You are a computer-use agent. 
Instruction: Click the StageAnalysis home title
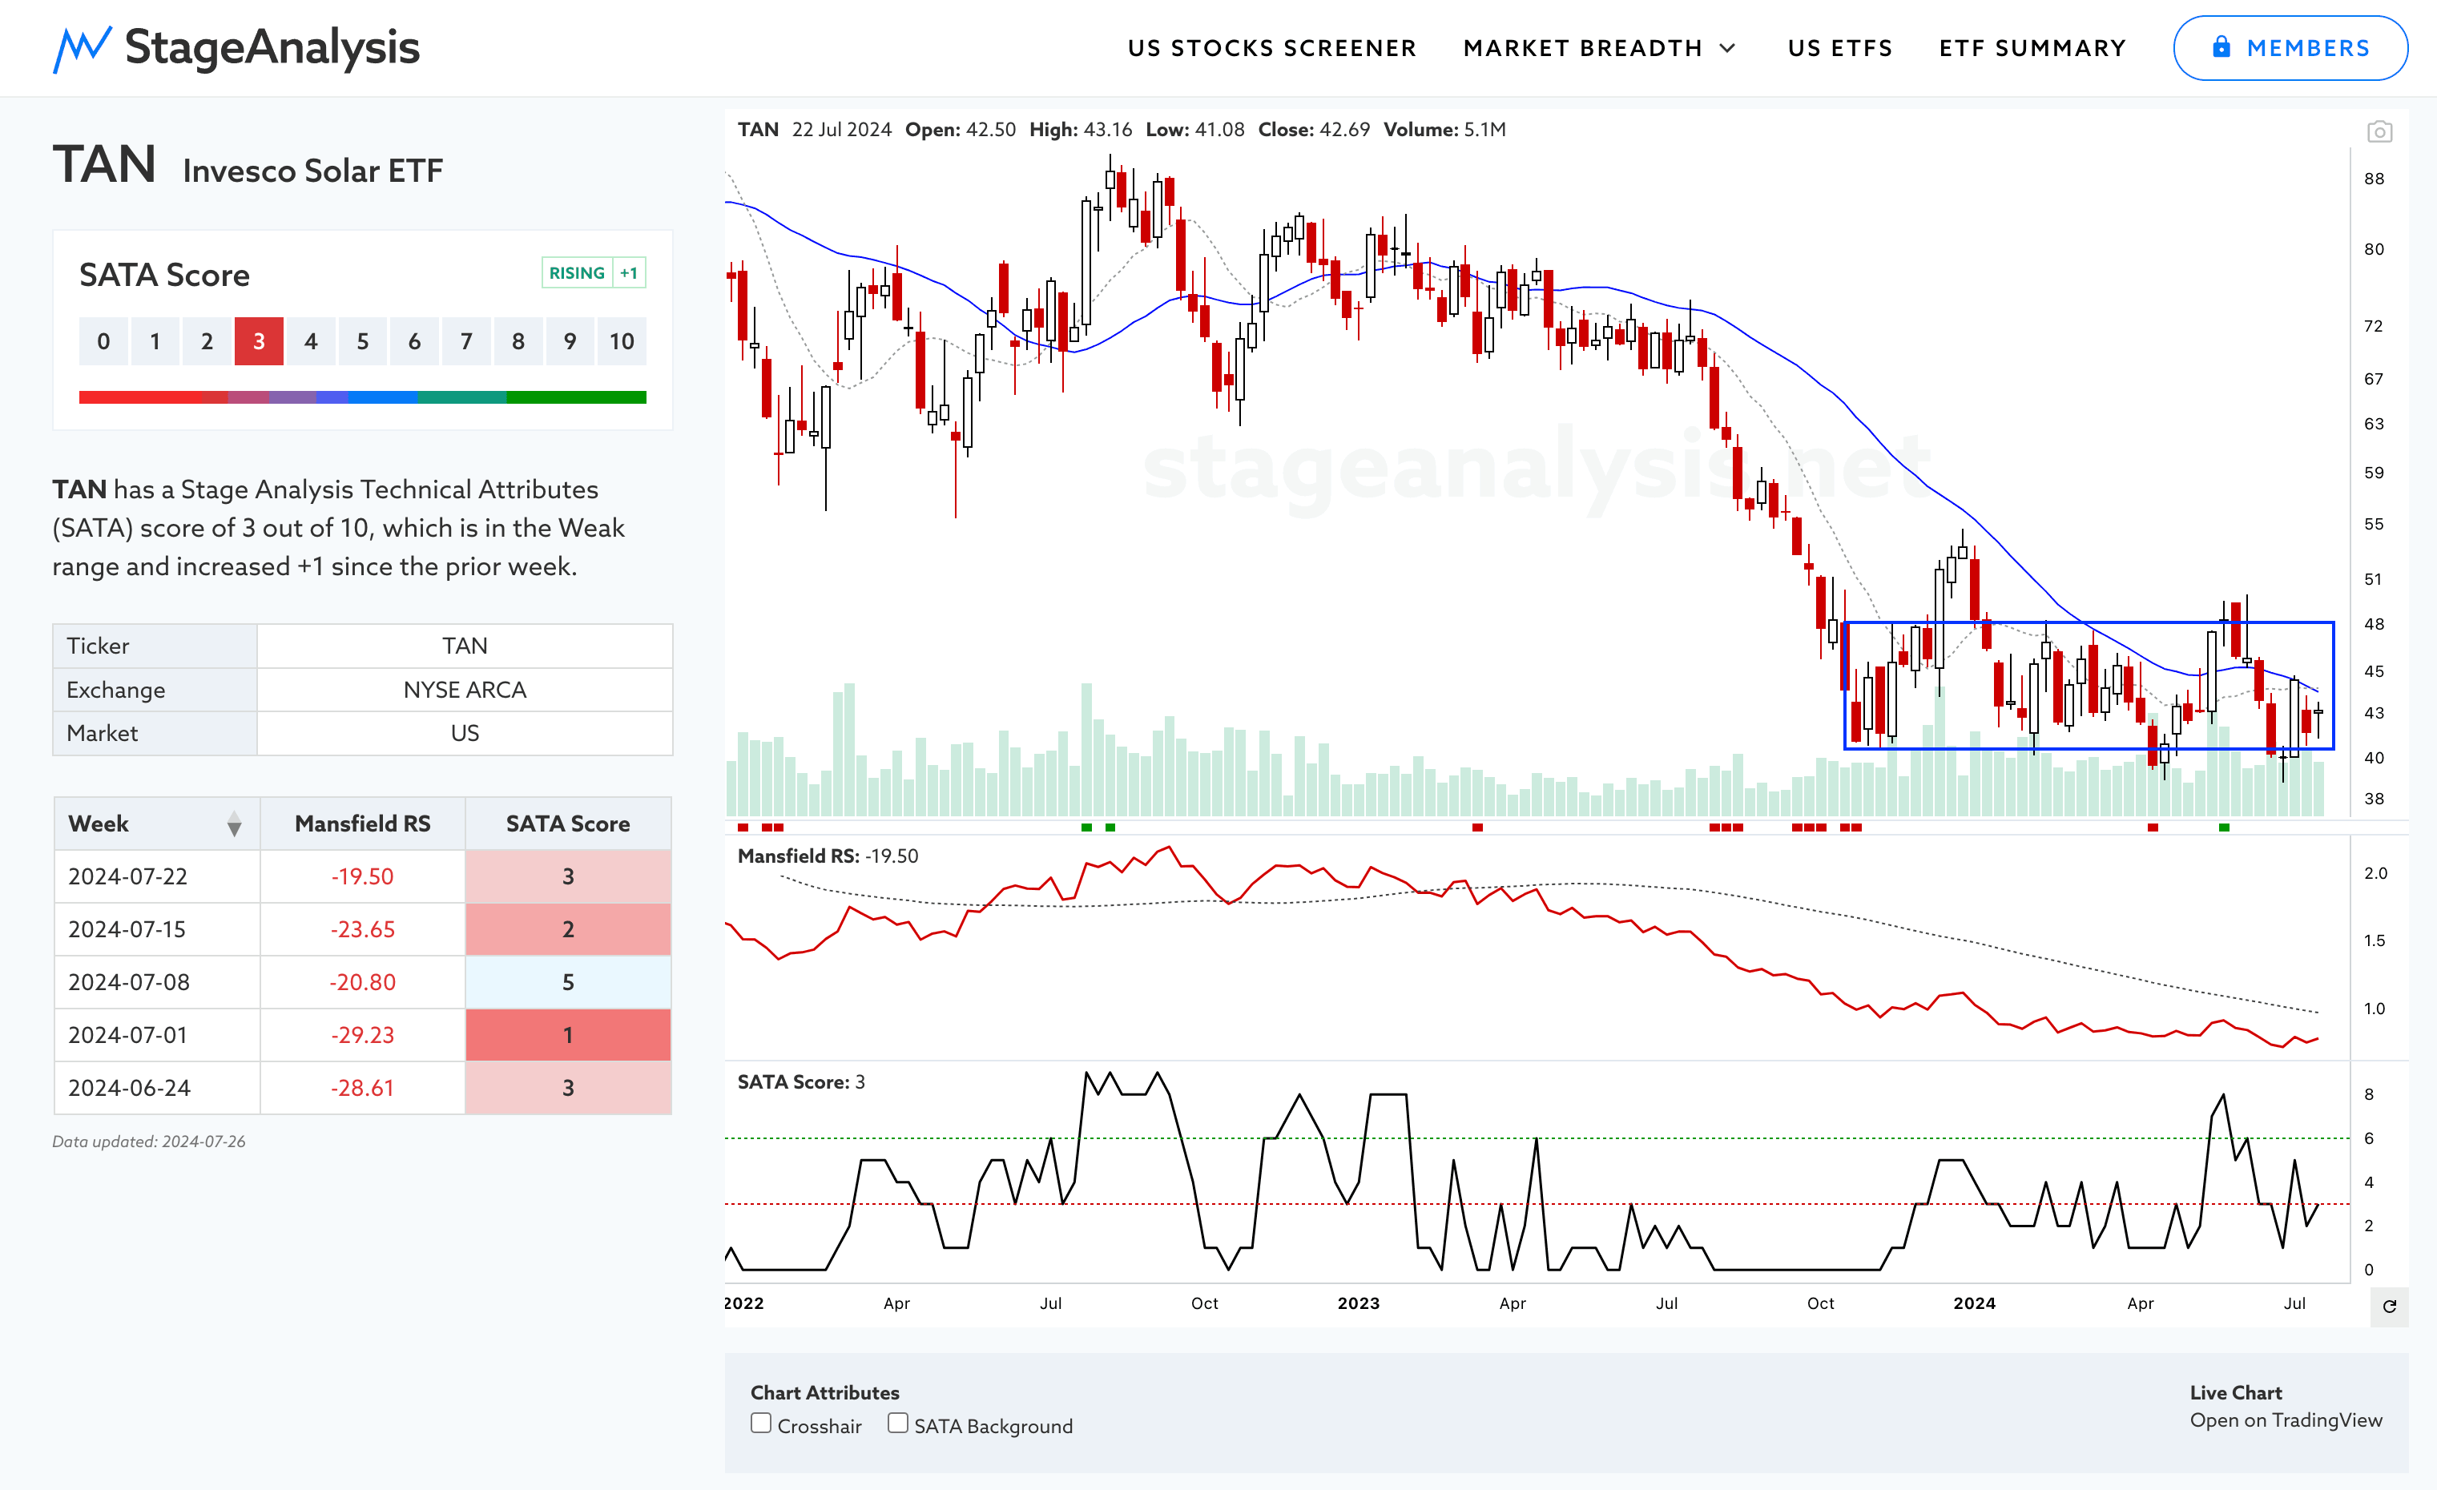(x=272, y=47)
